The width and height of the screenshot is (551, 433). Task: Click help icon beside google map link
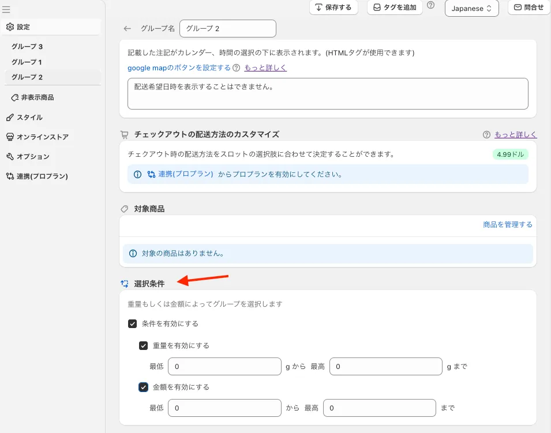[236, 68]
